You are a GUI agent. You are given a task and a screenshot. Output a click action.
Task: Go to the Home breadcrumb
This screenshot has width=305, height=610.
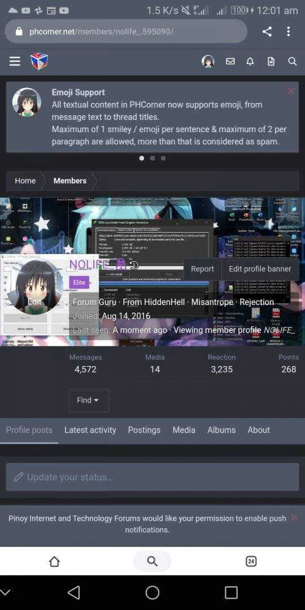click(x=25, y=181)
